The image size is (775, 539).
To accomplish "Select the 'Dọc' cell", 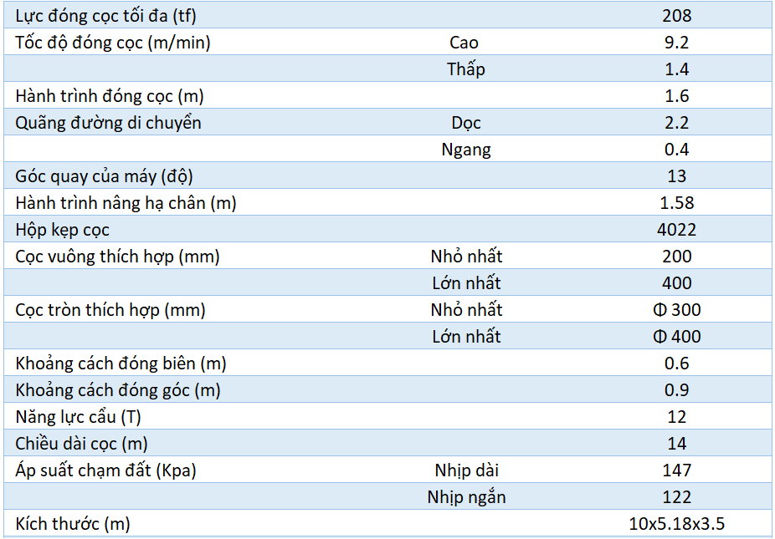I will pyautogui.click(x=466, y=123).
